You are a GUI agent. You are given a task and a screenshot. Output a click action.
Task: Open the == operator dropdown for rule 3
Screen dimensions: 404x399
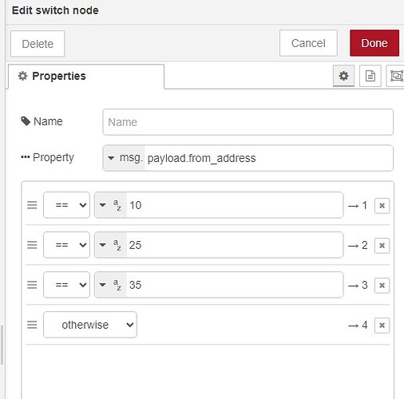coord(66,285)
